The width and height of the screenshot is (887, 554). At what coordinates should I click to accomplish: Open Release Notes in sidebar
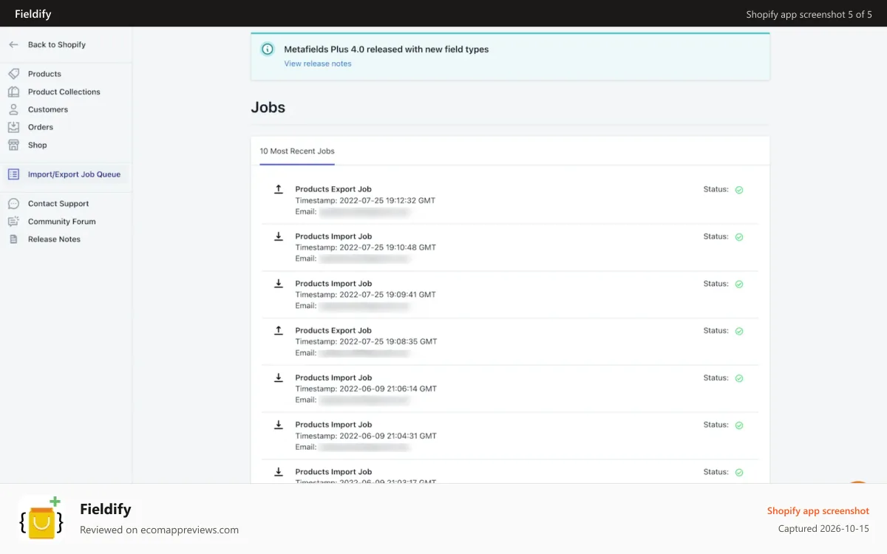pos(54,239)
